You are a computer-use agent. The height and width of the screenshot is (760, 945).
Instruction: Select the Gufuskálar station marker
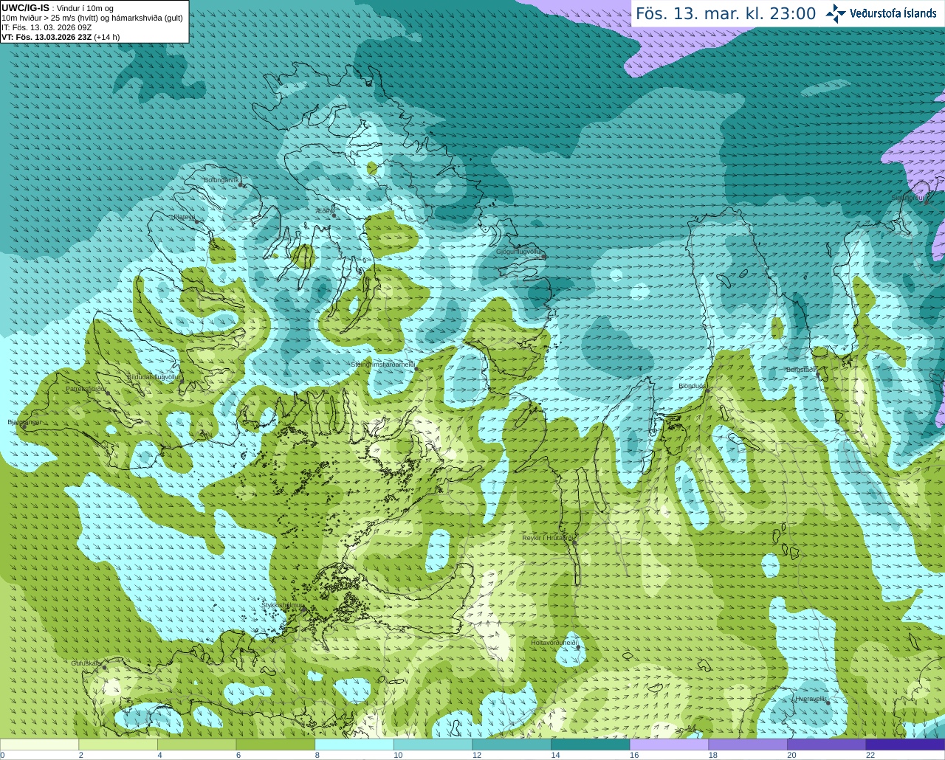(x=105, y=668)
